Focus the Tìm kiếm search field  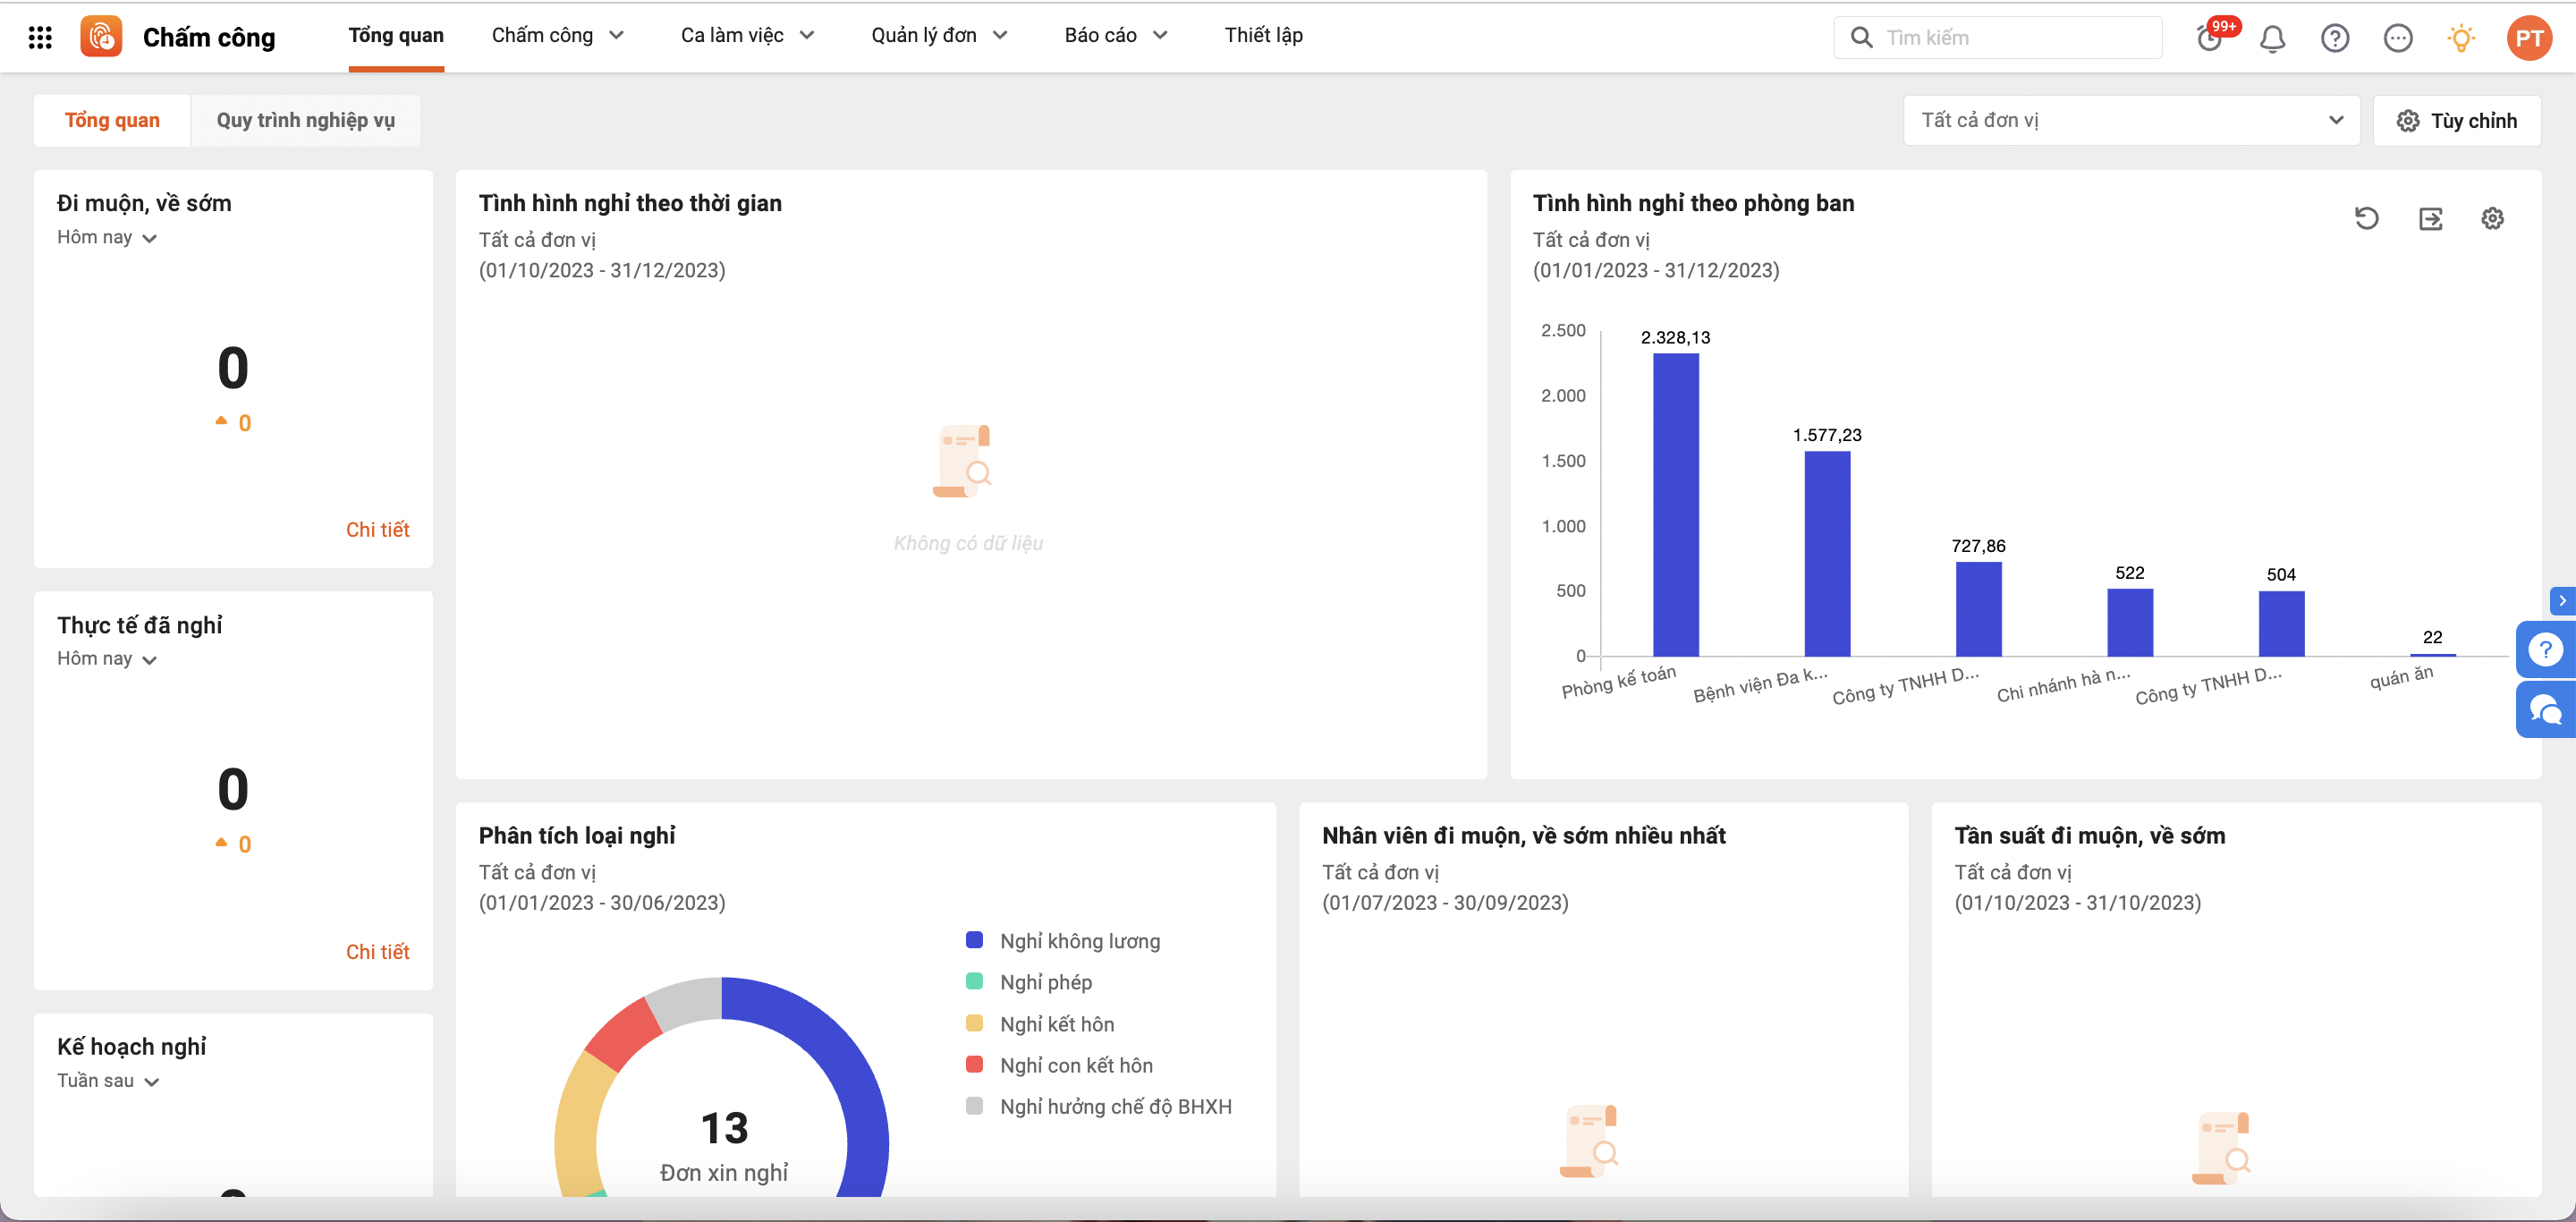point(2000,37)
